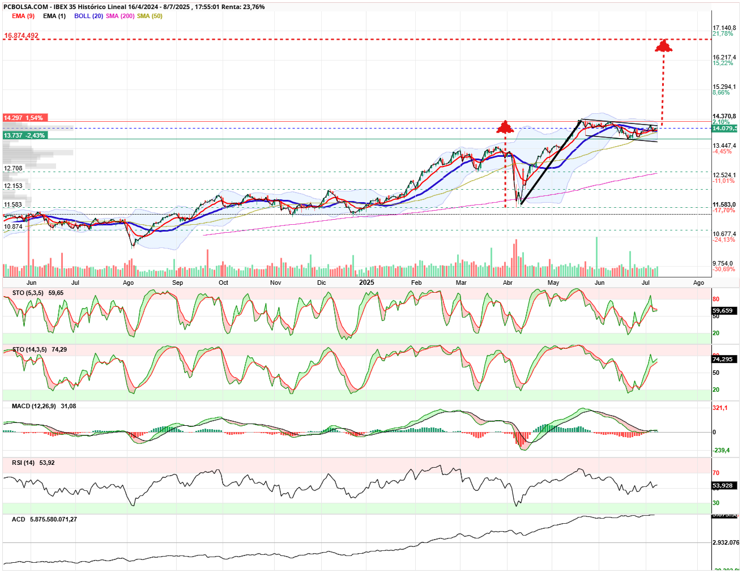The image size is (742, 573).
Task: Click the STO (5,3,5) indicator label
Action: click(29, 293)
